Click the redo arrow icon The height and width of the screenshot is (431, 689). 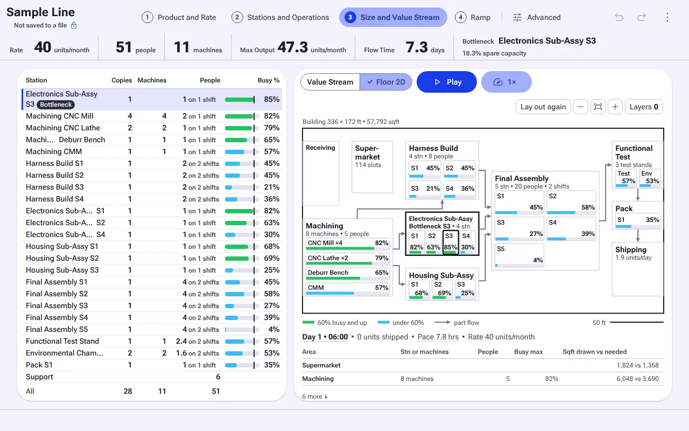coord(642,17)
